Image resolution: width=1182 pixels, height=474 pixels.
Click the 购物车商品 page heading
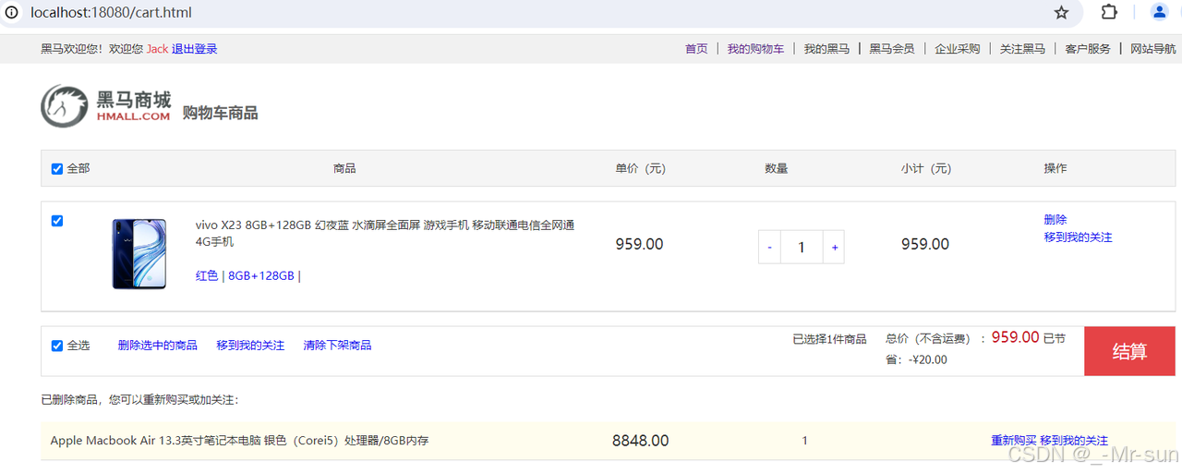(220, 114)
